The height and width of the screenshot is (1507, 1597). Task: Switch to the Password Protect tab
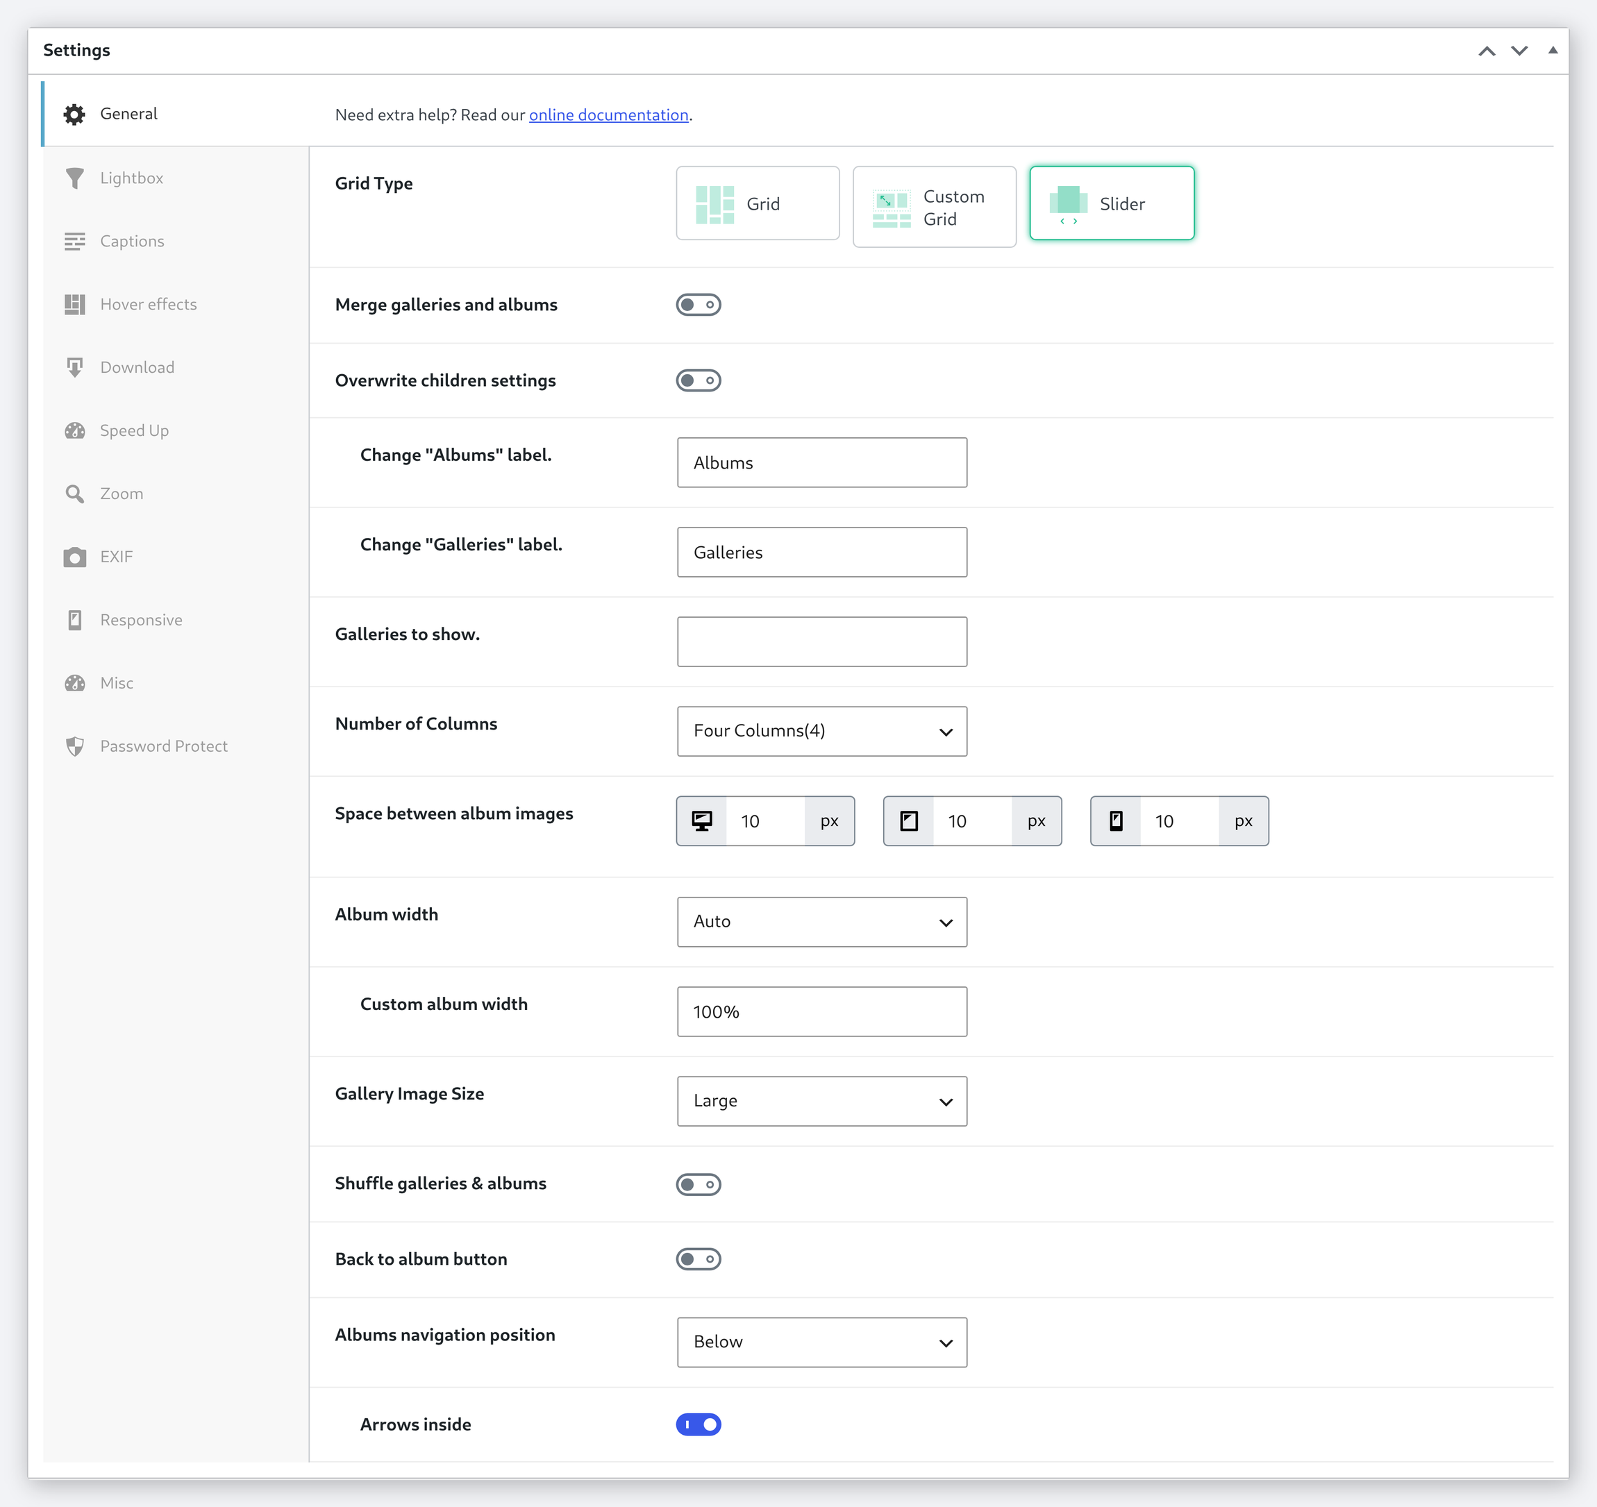coord(175,746)
